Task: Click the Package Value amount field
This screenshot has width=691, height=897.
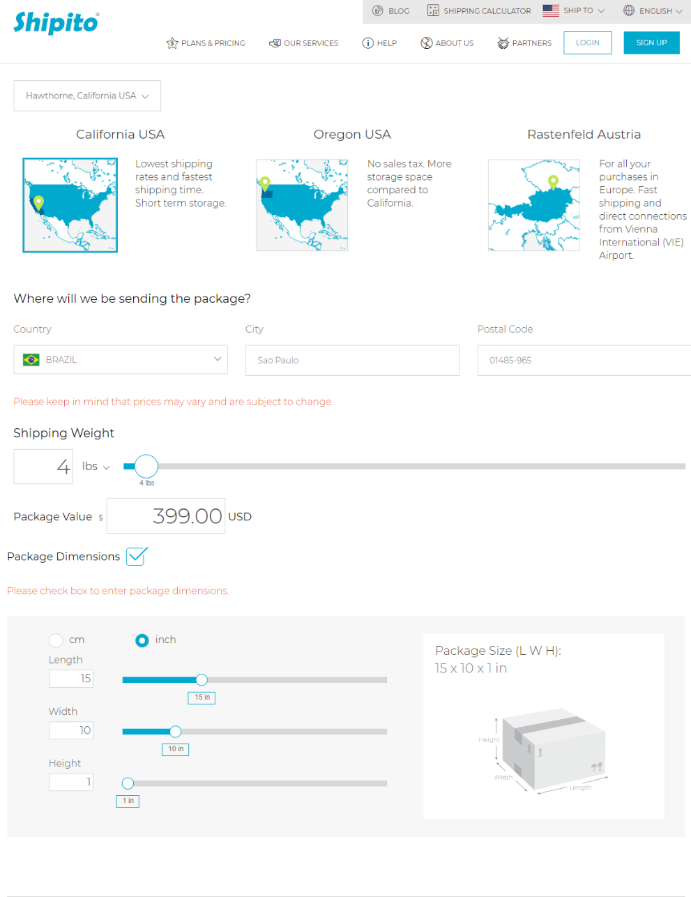Action: 166,516
